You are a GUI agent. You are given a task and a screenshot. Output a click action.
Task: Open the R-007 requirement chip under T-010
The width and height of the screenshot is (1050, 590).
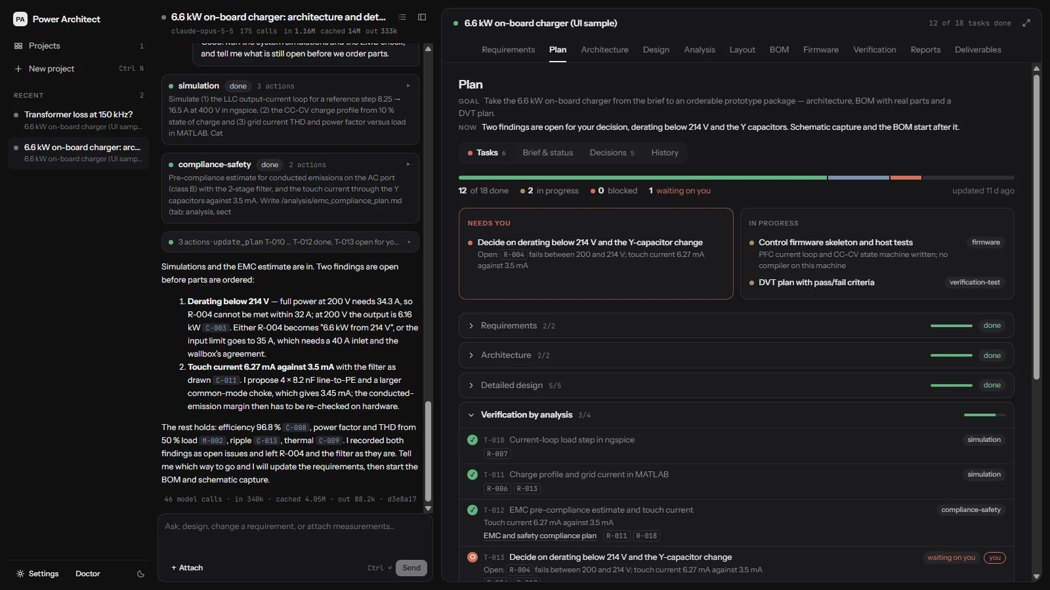(x=497, y=454)
